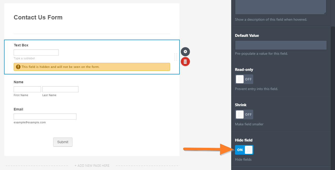Select the Name field label
Image resolution: width=335 pixels, height=170 pixels.
coord(18,82)
